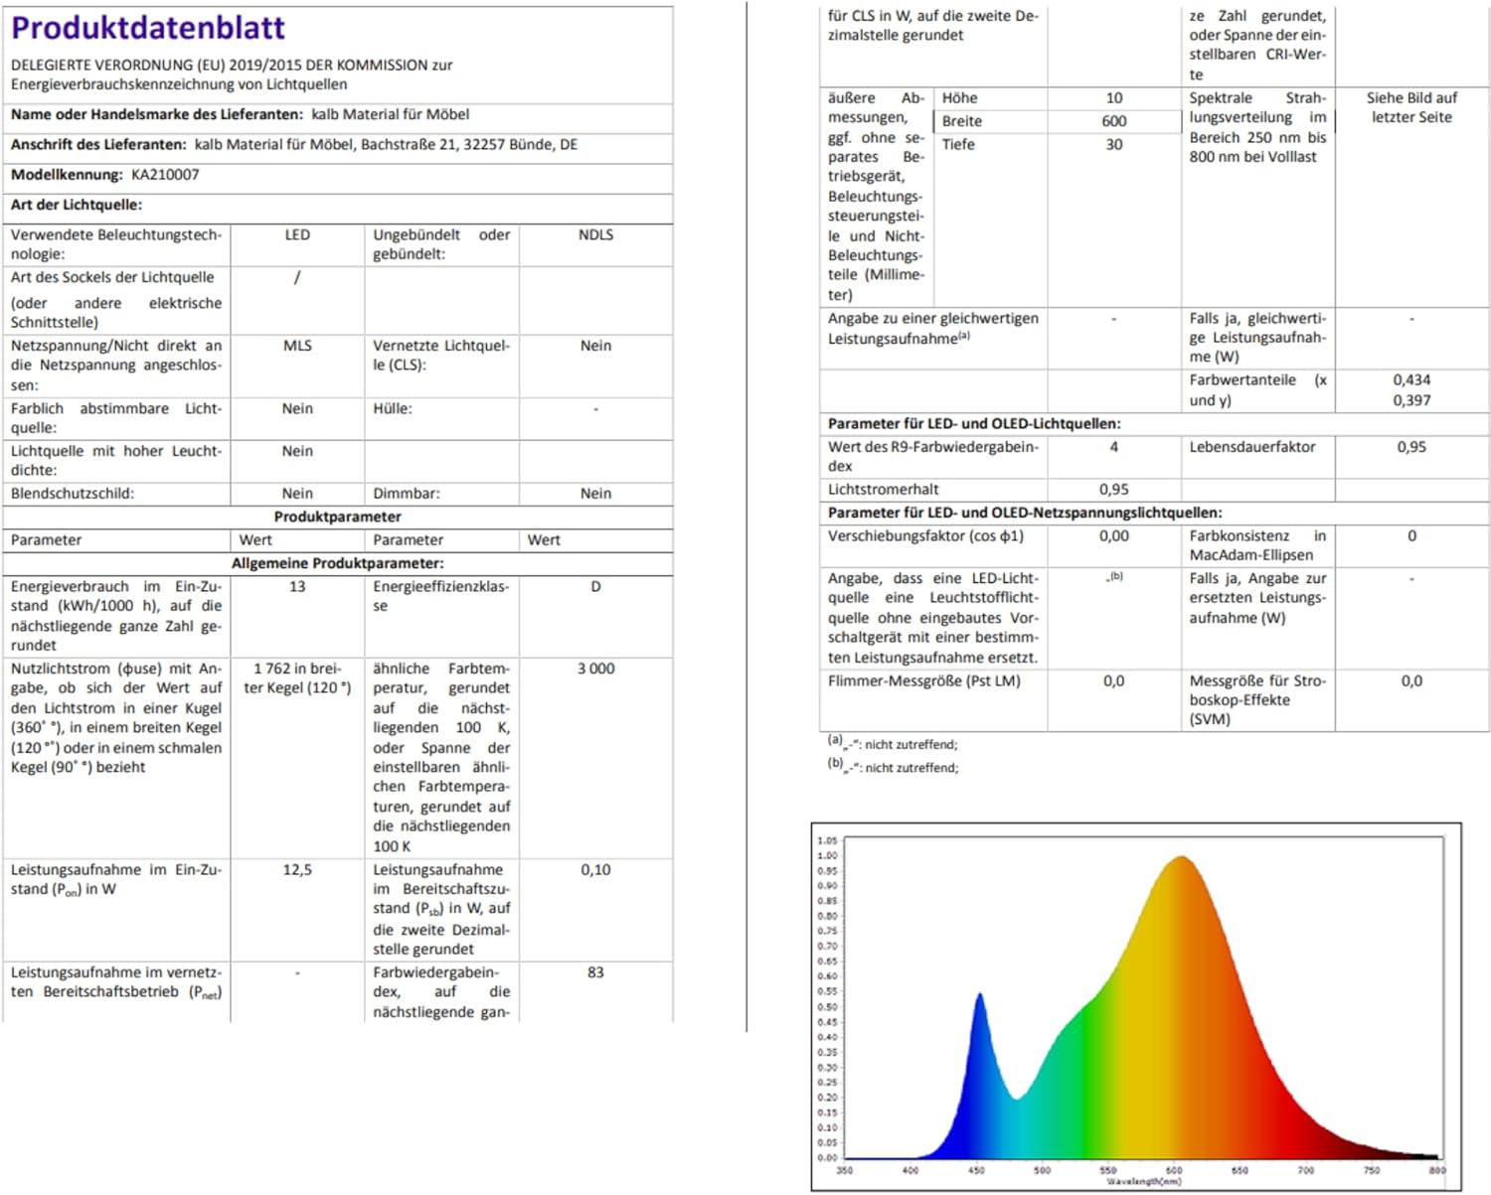
Task: Select the energy efficiency class D value
Action: (595, 587)
